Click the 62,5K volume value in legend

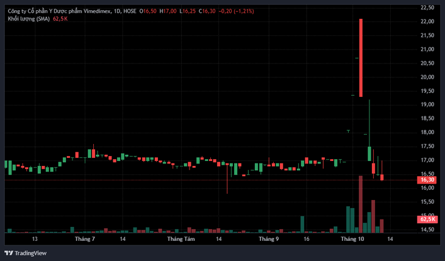pos(60,19)
